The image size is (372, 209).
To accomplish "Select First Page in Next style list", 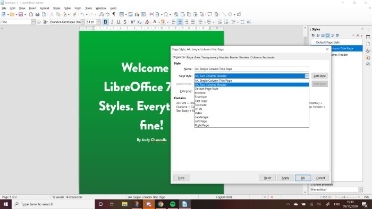I will click(252, 101).
